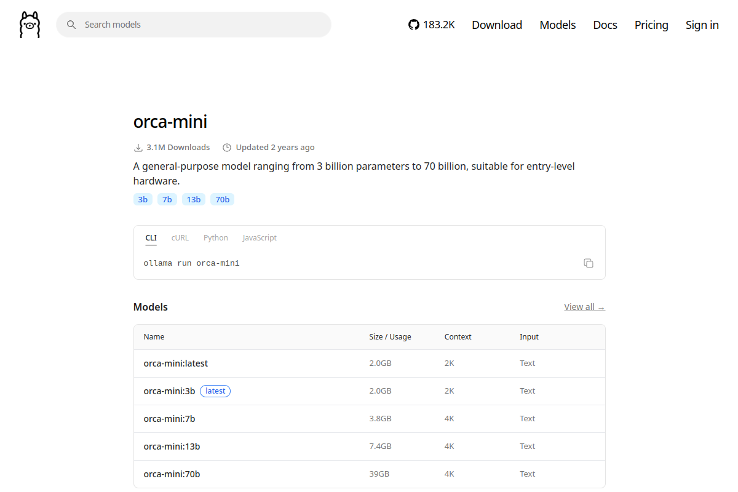Open the Download page
The image size is (738, 492).
tap(497, 25)
